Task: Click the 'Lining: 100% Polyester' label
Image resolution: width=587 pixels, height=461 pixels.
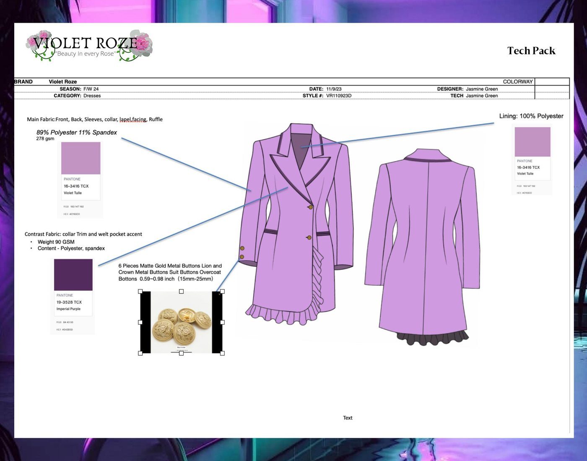Action: pos(531,116)
